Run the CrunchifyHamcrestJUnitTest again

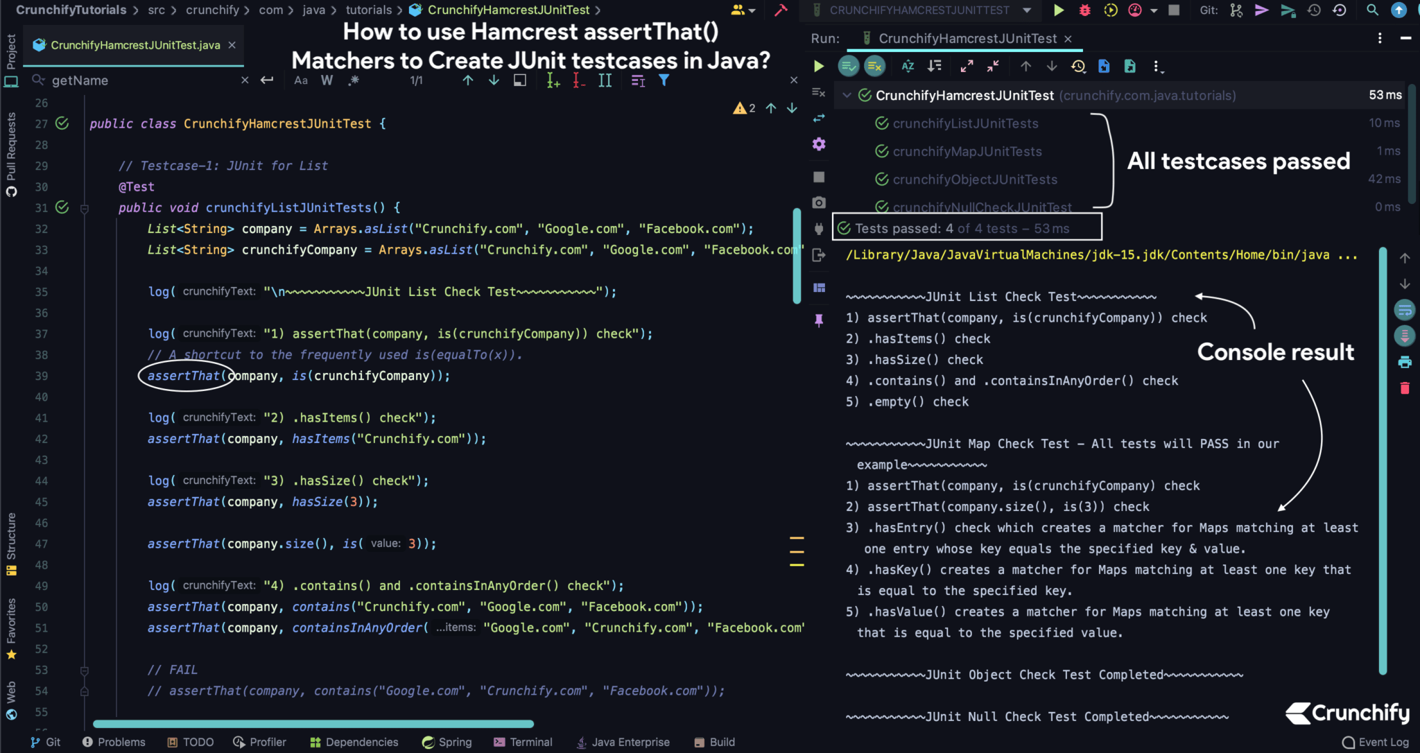pos(820,66)
